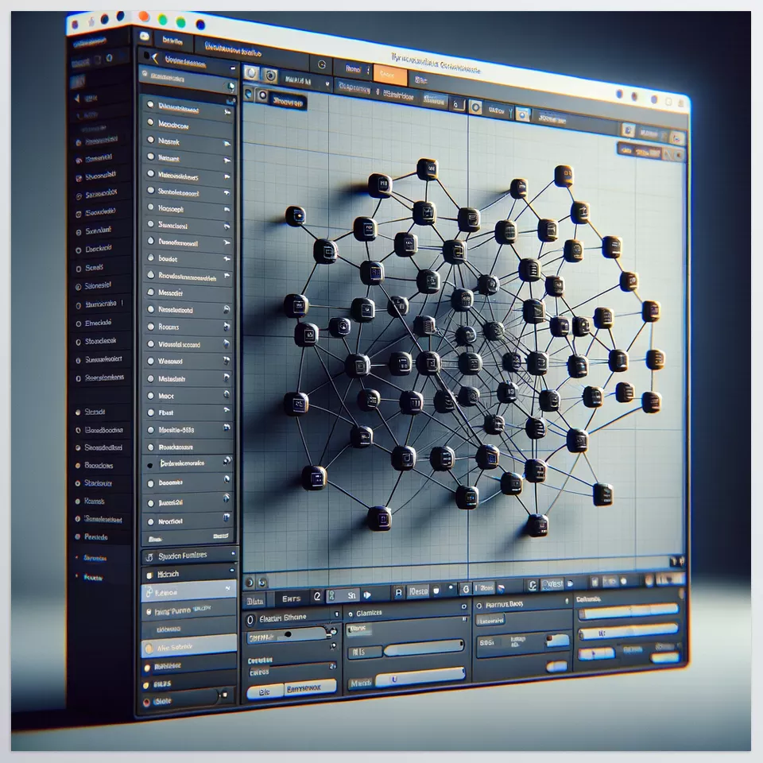Click the bottom-most left node of the graph

pos(380,518)
